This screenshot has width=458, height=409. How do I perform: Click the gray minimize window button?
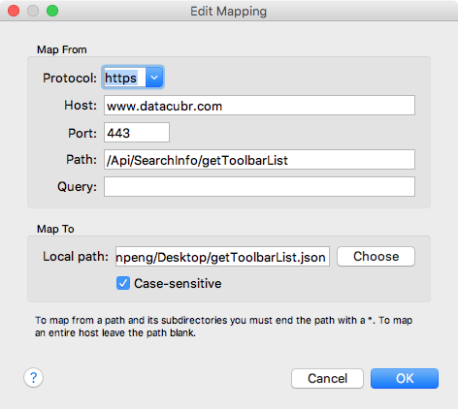(x=33, y=11)
